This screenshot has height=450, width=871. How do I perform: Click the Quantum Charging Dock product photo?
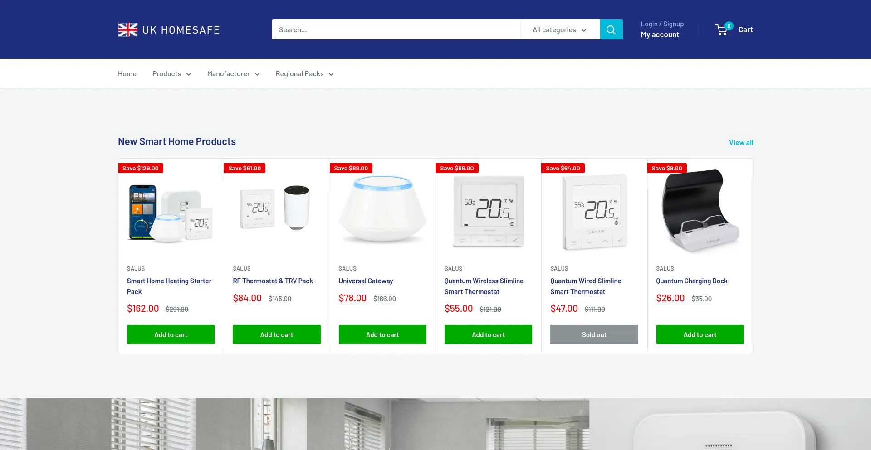coord(700,210)
